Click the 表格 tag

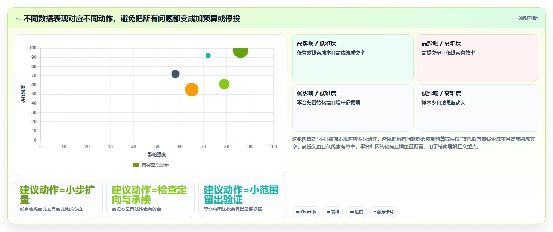click(x=333, y=212)
